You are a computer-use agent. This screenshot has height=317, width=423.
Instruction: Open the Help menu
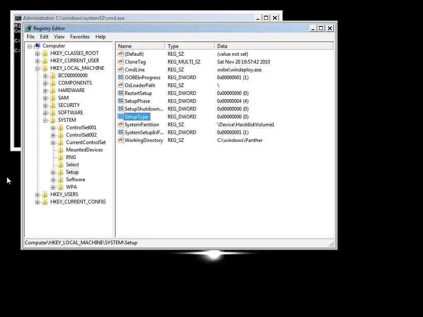click(100, 37)
